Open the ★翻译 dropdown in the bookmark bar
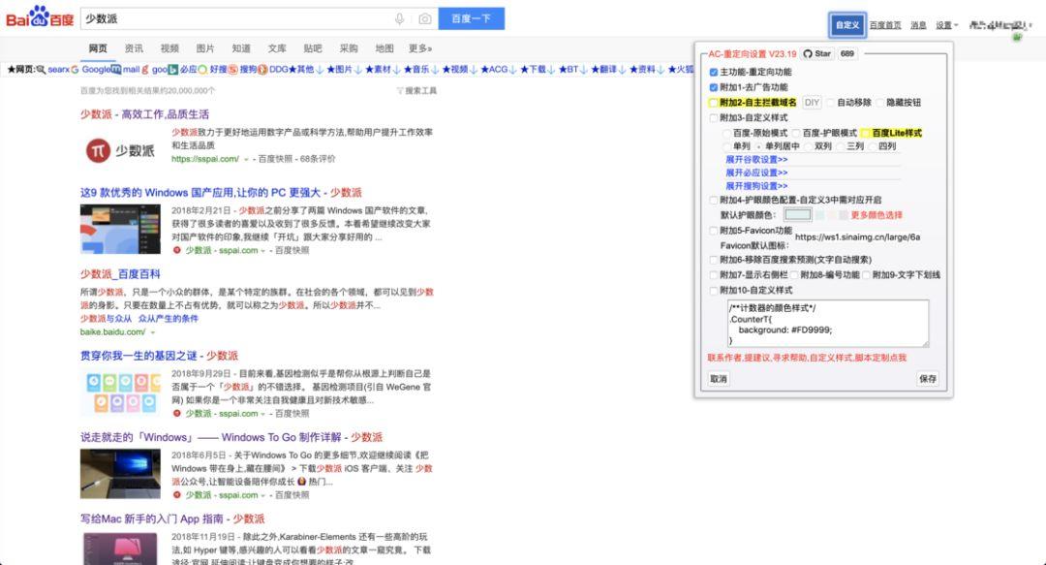Image resolution: width=1046 pixels, height=565 pixels. pos(609,70)
